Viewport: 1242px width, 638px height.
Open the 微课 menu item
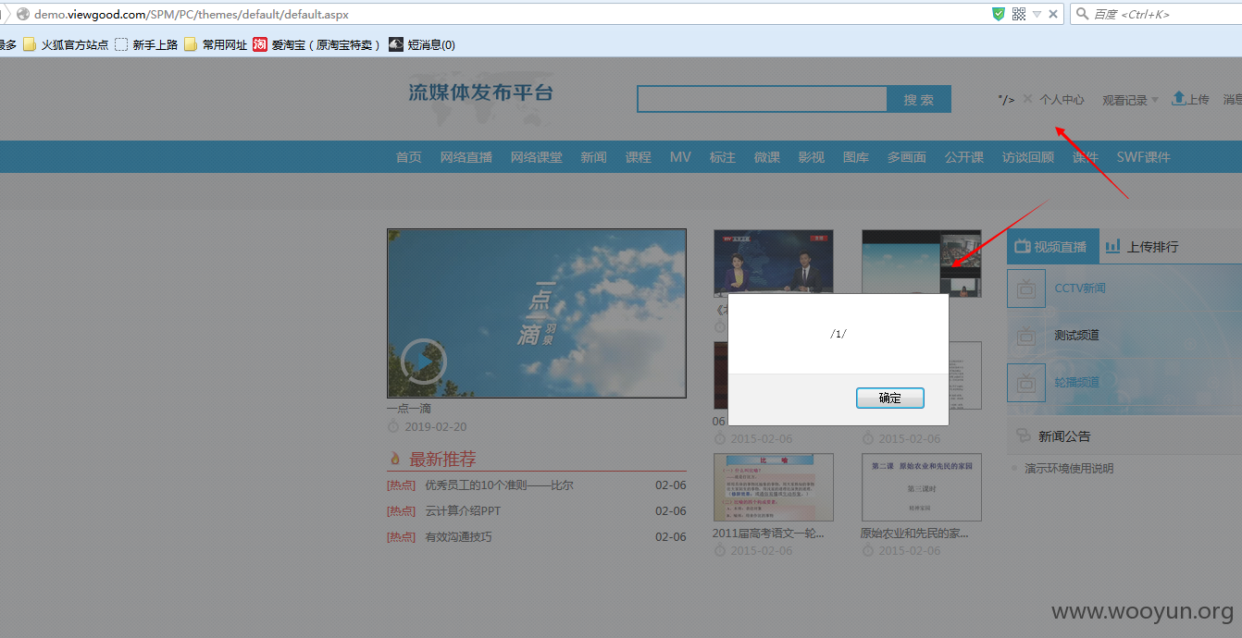(x=767, y=157)
